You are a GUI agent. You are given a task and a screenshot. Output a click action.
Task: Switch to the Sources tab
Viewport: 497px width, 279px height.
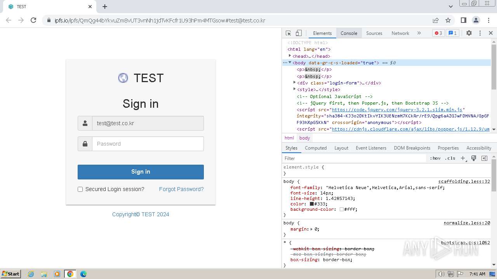click(374, 33)
